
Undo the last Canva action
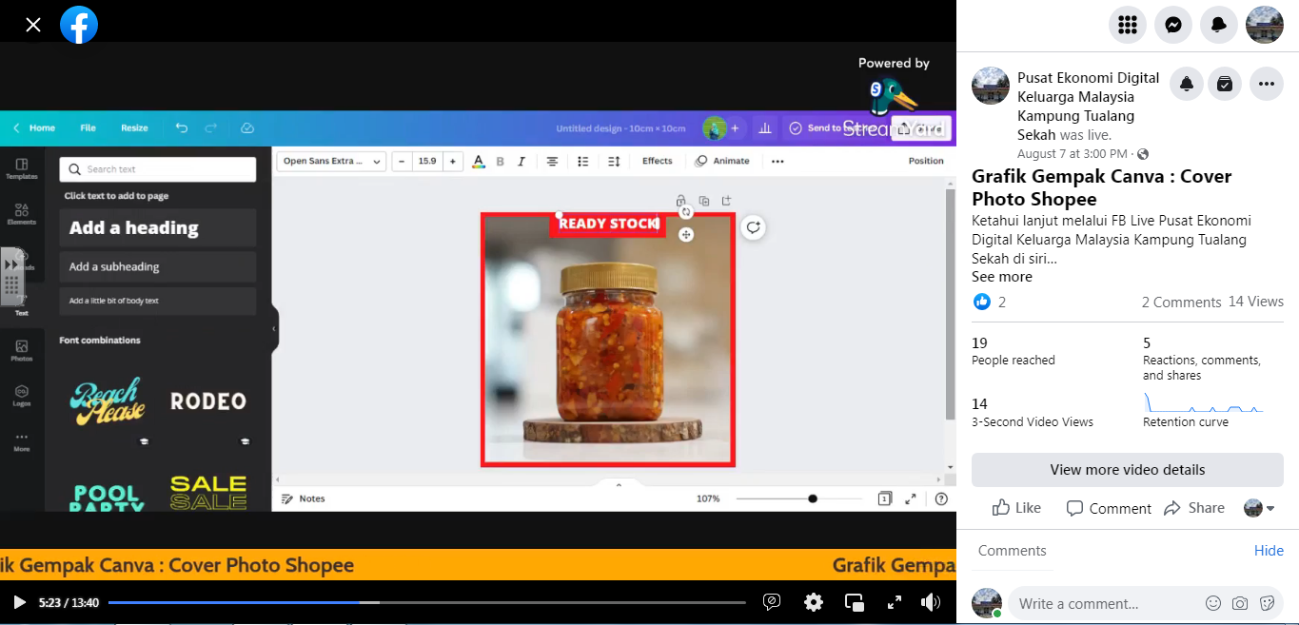[182, 127]
